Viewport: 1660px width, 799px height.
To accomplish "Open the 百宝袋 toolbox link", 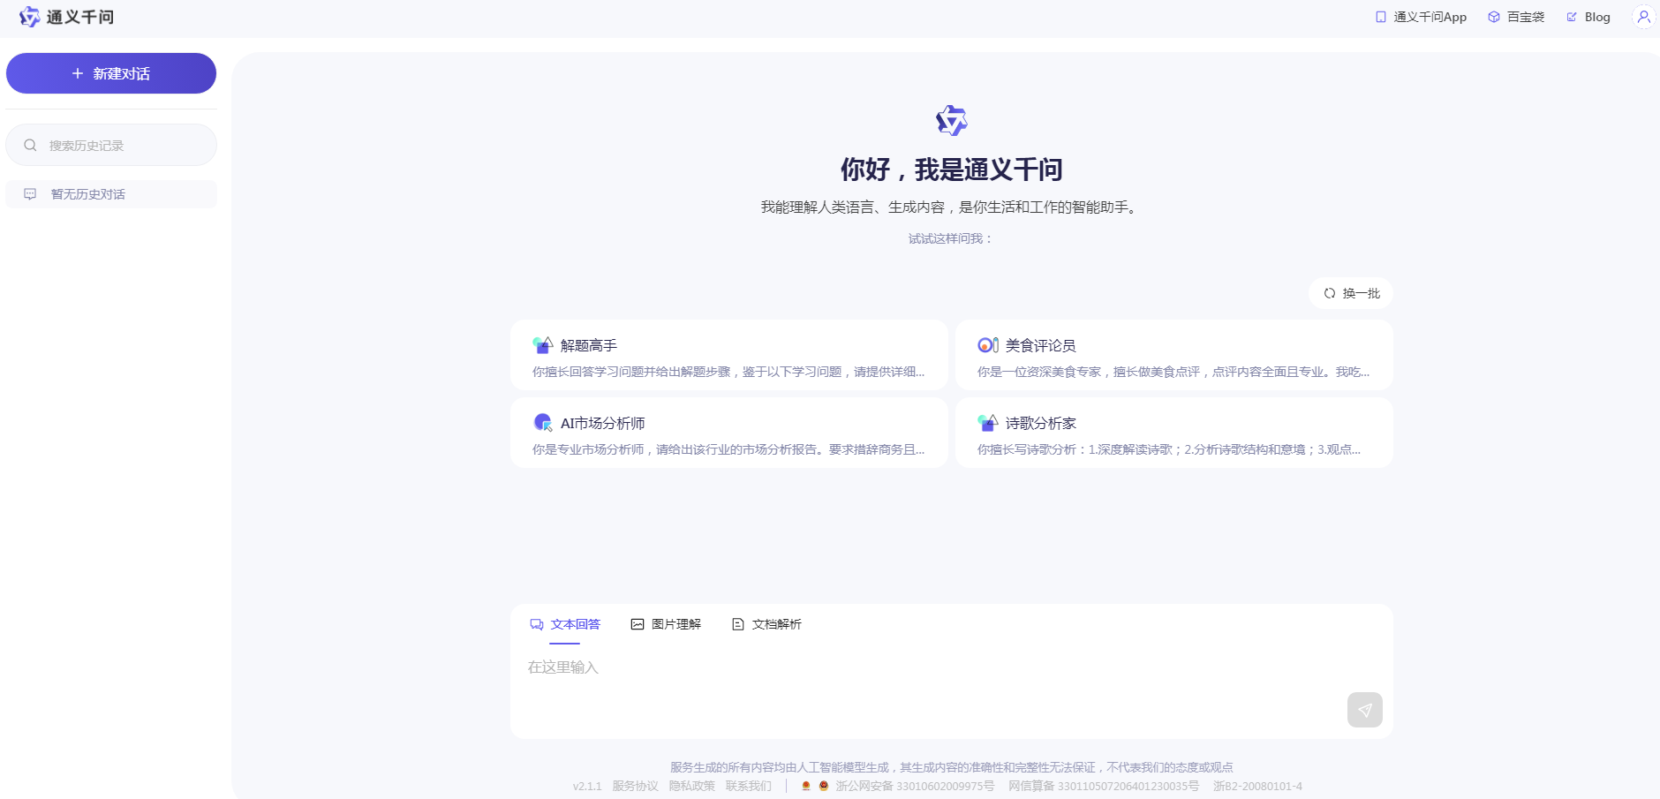I will 1516,17.
